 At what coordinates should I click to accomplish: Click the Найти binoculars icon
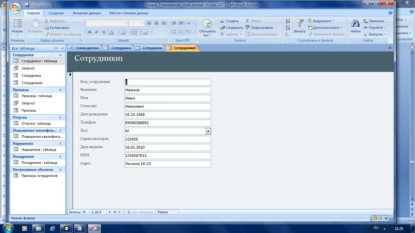point(355,24)
